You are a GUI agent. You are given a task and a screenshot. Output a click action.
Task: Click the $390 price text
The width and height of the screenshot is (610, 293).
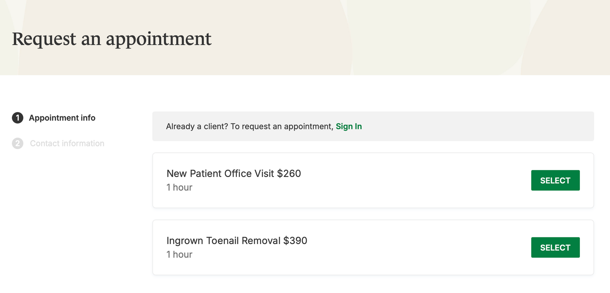295,241
